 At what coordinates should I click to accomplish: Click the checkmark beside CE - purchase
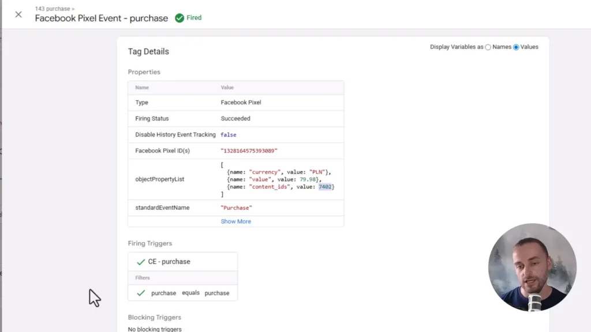pos(141,262)
